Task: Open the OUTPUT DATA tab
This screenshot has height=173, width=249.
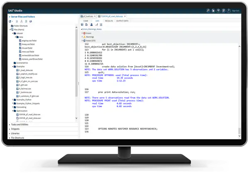Action: click(122, 21)
